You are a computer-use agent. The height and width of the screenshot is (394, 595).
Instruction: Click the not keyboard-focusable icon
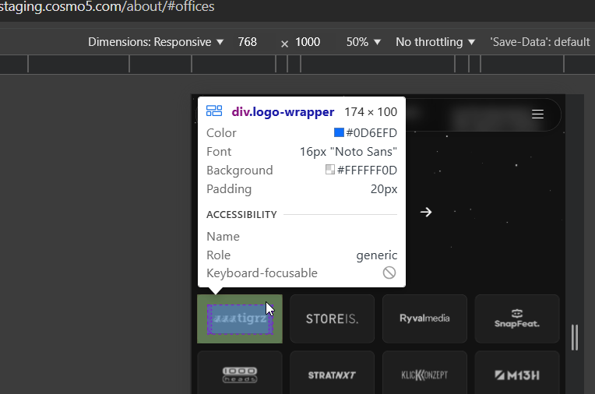click(389, 273)
